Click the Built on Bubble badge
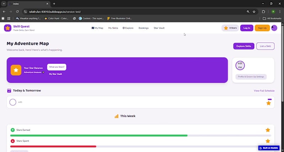 point(269,148)
